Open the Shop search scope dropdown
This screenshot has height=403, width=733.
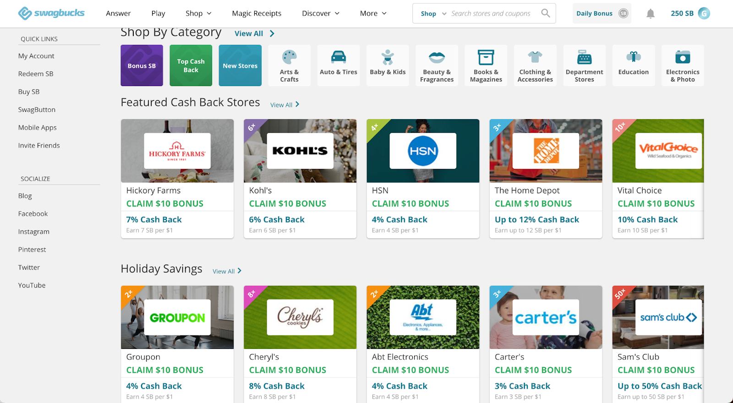pyautogui.click(x=433, y=14)
